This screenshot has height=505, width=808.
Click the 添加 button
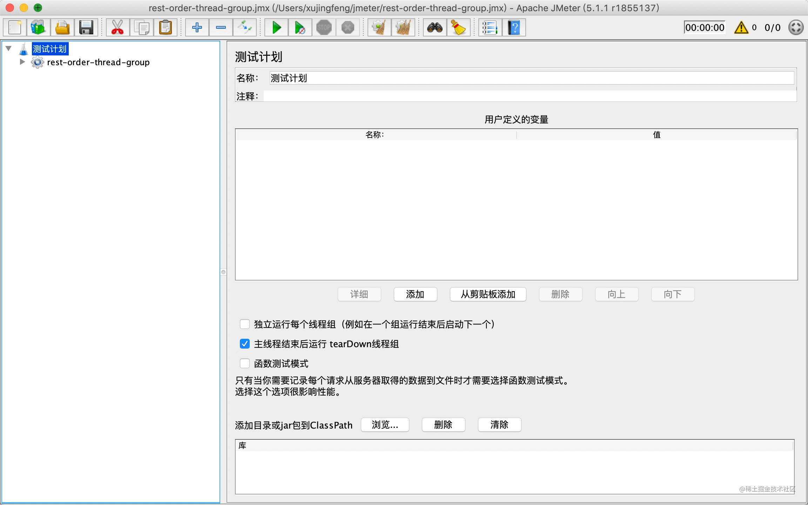pos(415,294)
